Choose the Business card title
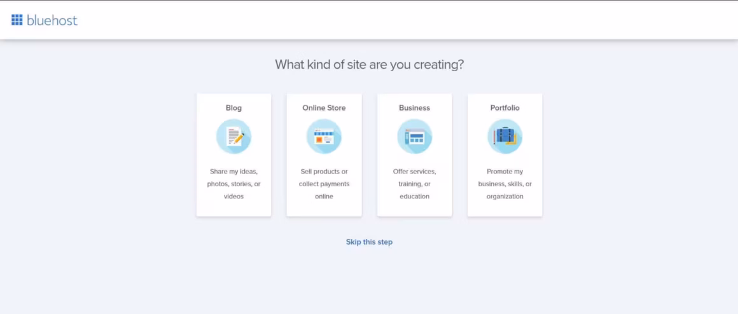The image size is (738, 314). (x=415, y=107)
